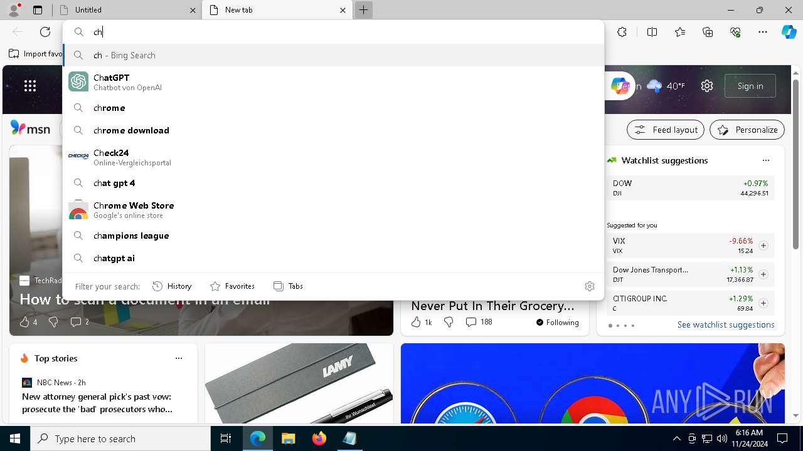Click the browser refresh icon
This screenshot has height=451, width=803.
[45, 32]
